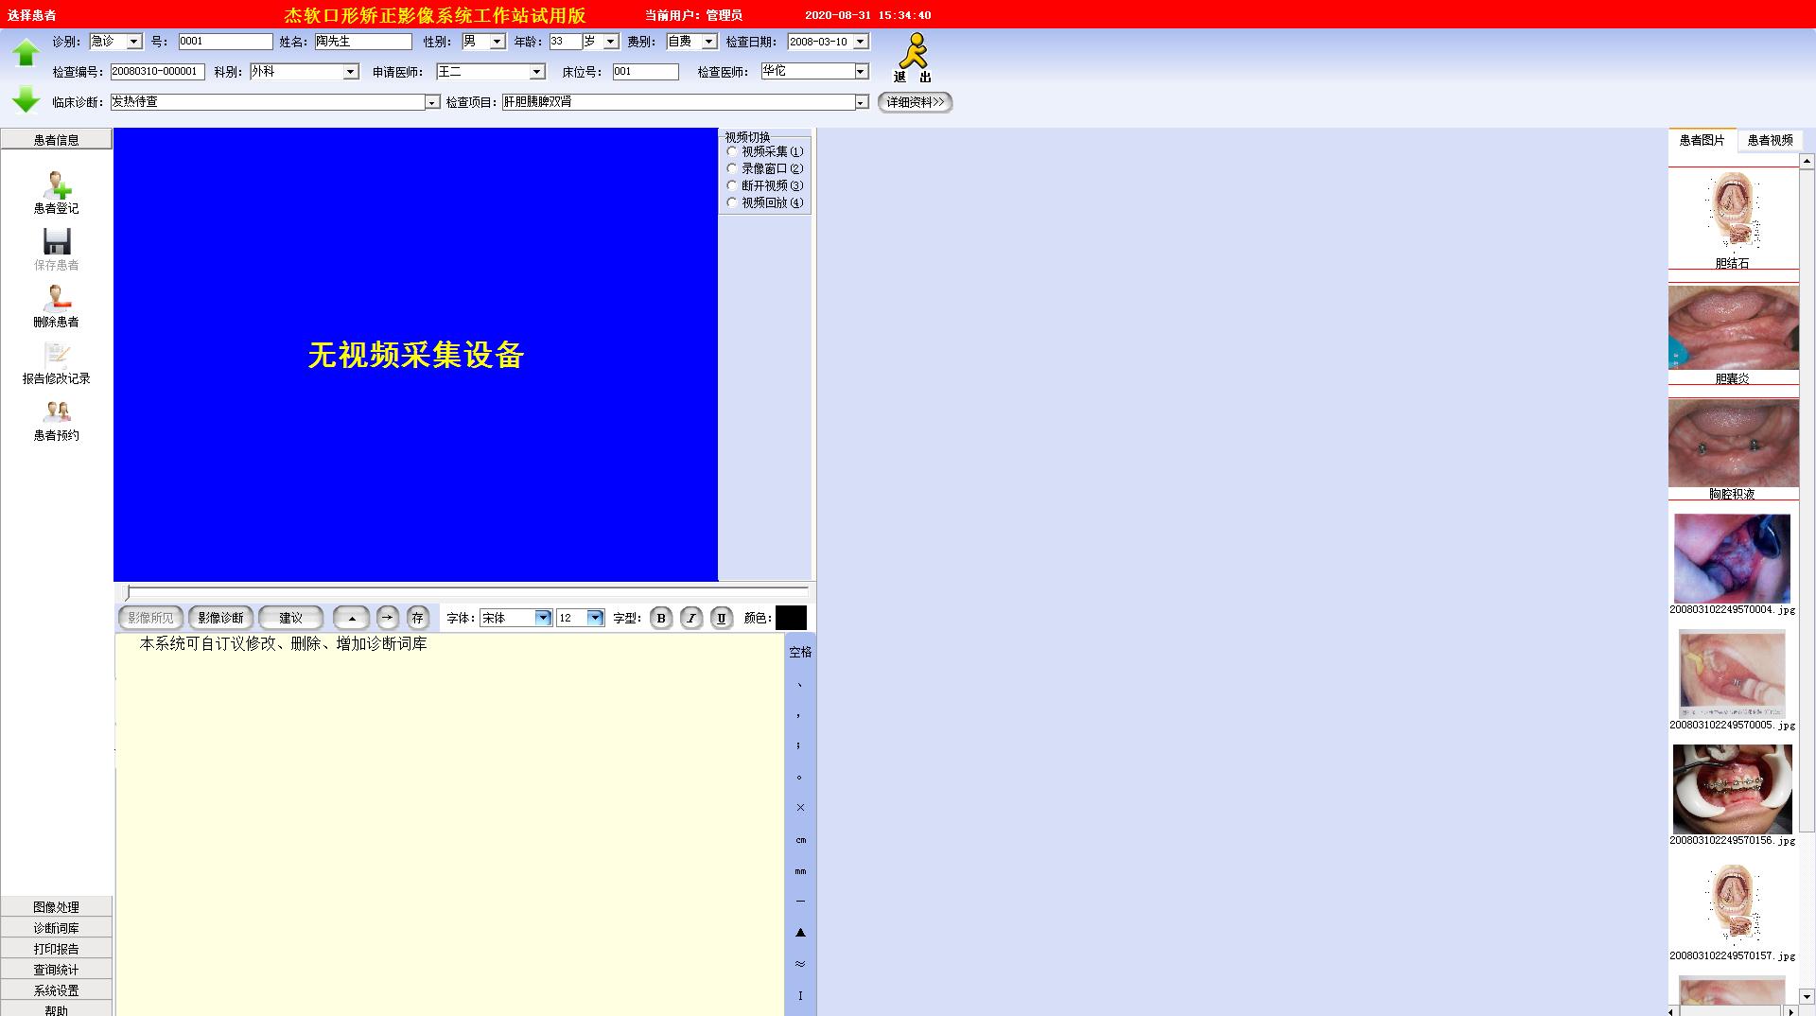Click the green up arrow icon
The height and width of the screenshot is (1016, 1816).
[26, 52]
